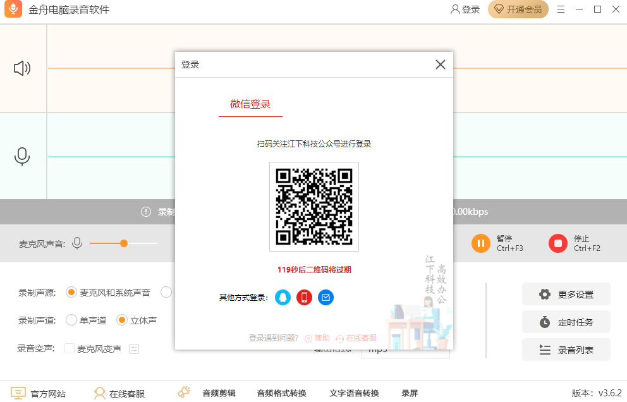Image resolution: width=627 pixels, height=402 pixels.
Task: Open voice changer settings icon
Action: tap(134, 349)
